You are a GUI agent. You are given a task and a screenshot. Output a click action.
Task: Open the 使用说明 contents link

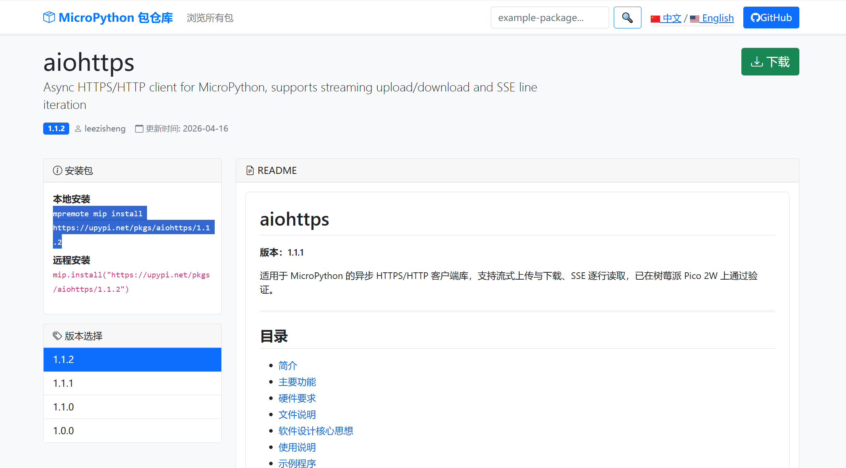click(x=297, y=447)
